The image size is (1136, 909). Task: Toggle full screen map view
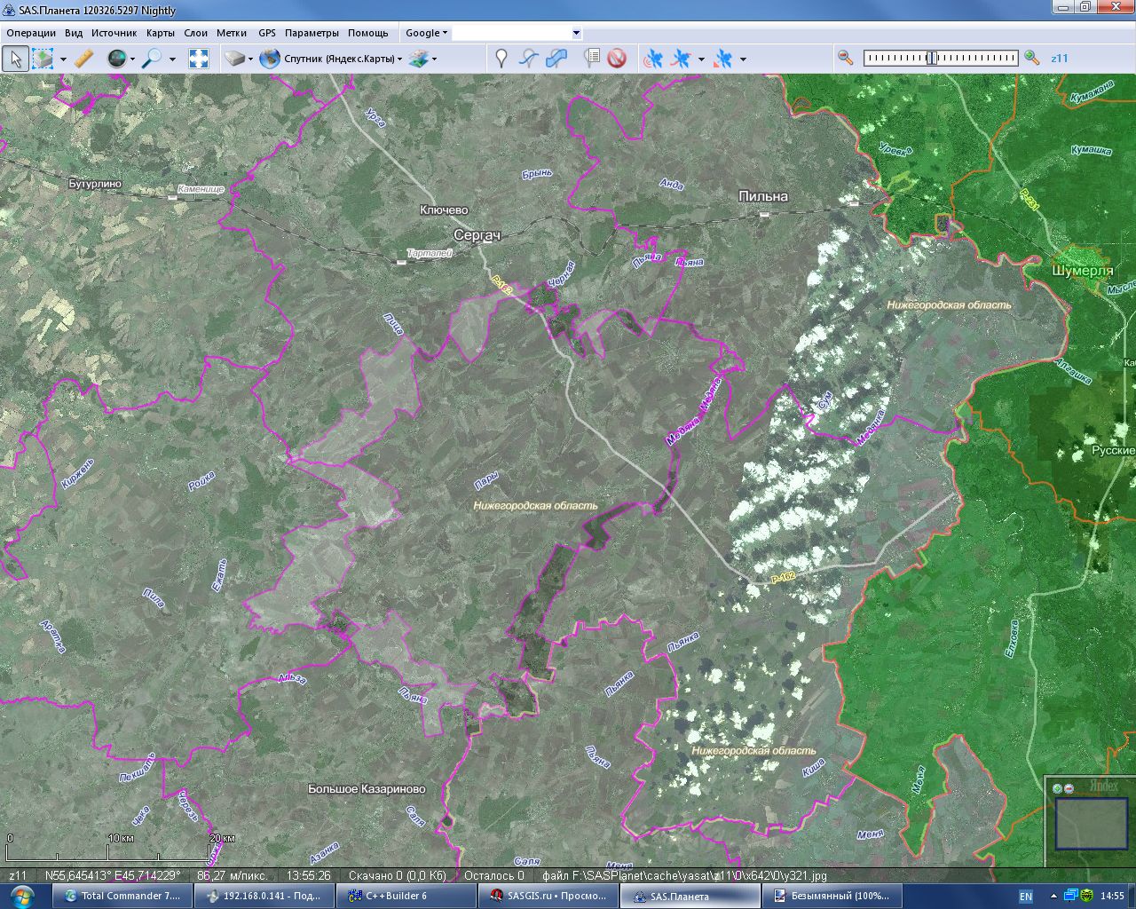click(x=199, y=59)
